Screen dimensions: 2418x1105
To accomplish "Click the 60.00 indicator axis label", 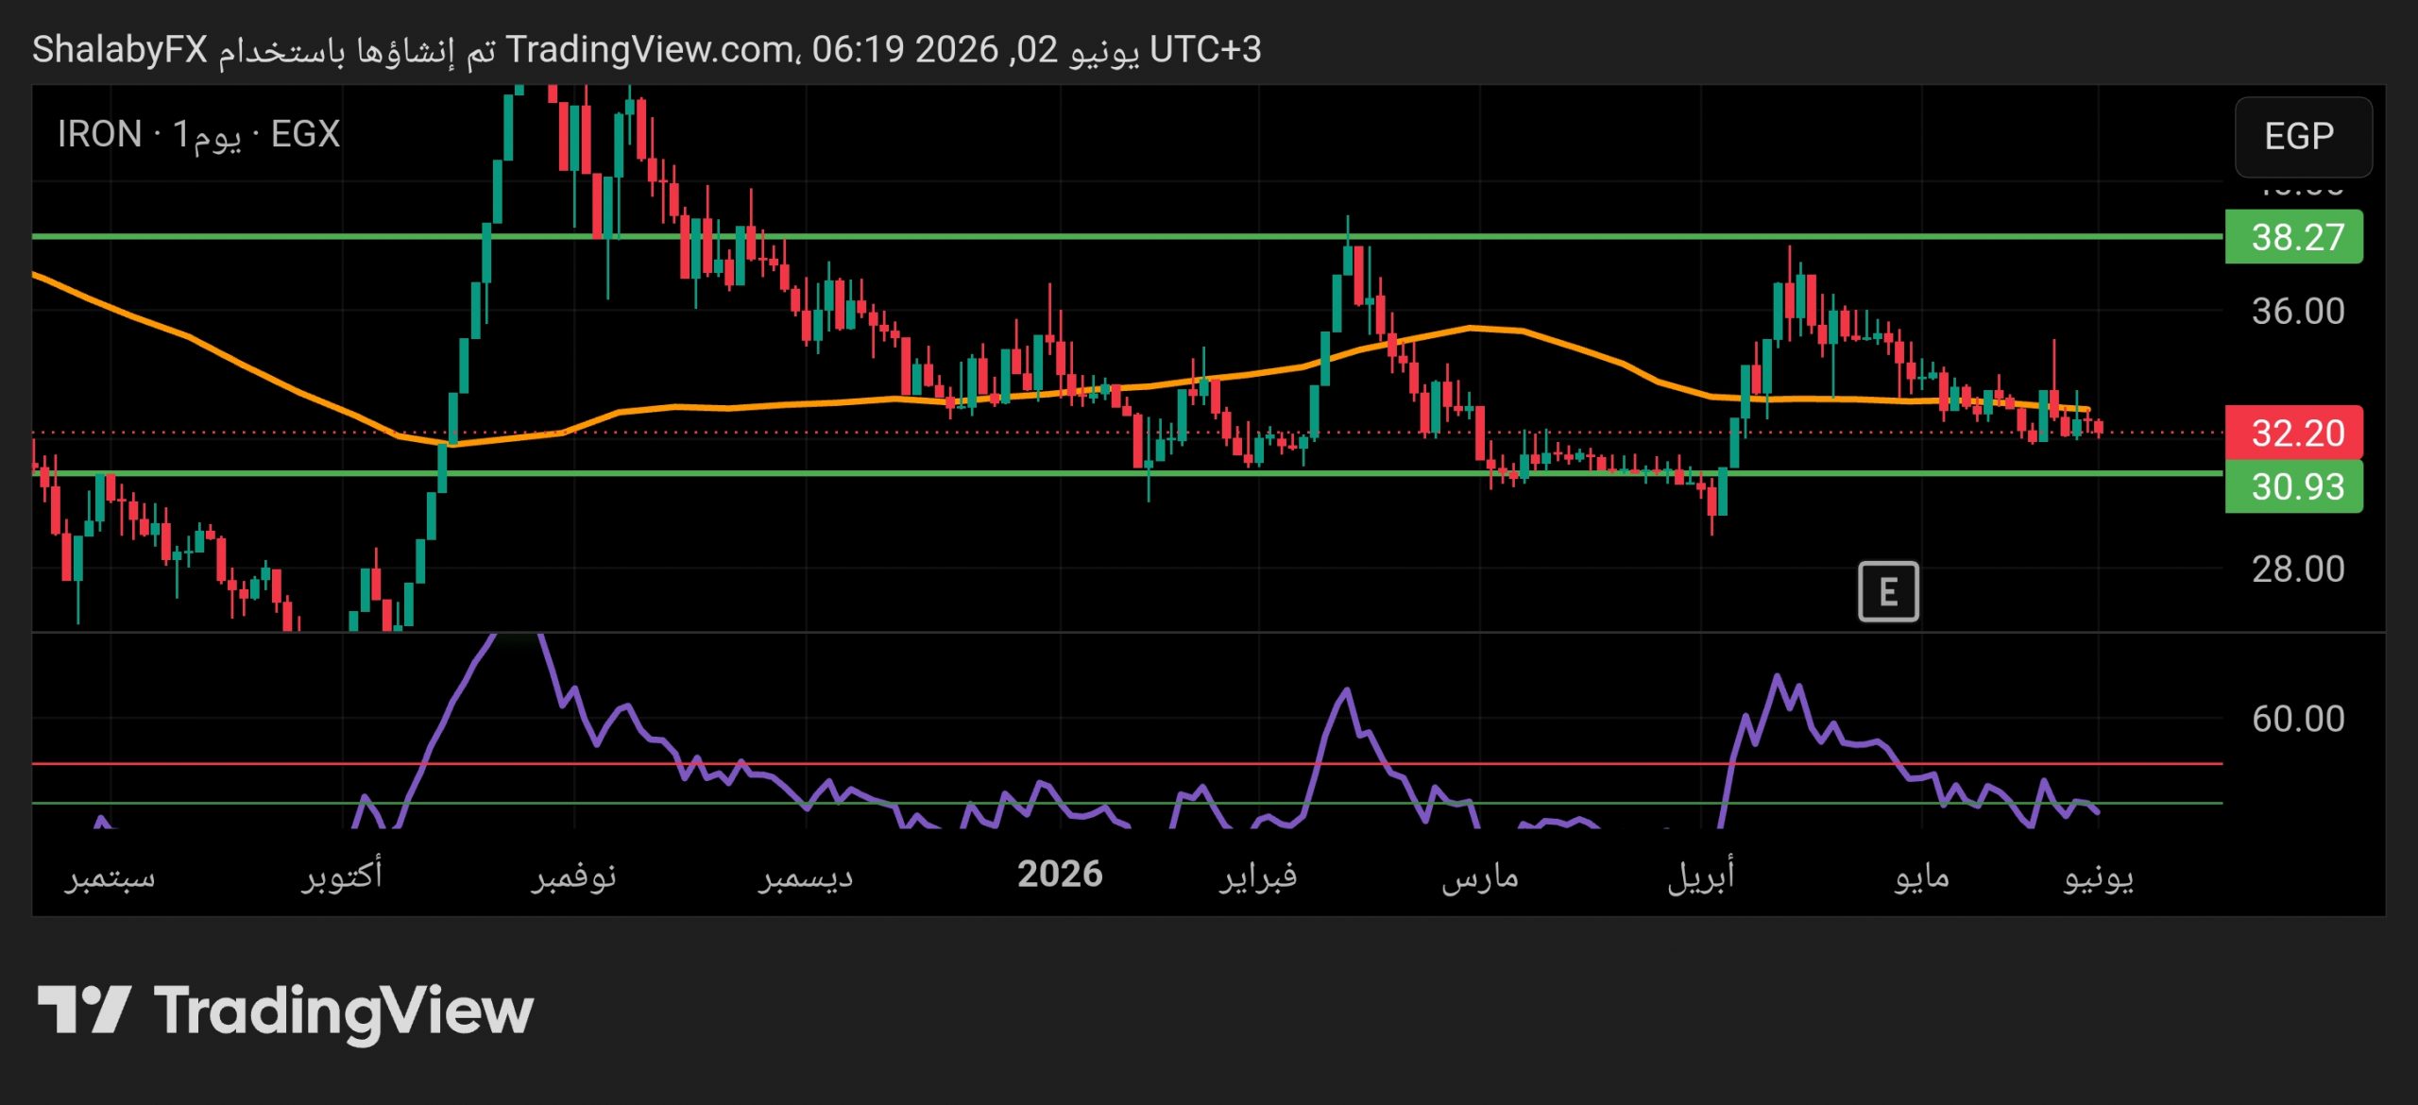I will point(2298,719).
